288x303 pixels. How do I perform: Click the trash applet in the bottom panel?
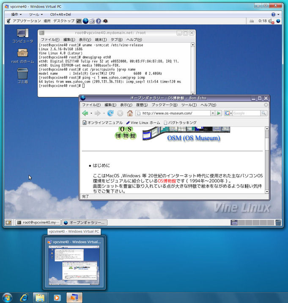click(278, 223)
